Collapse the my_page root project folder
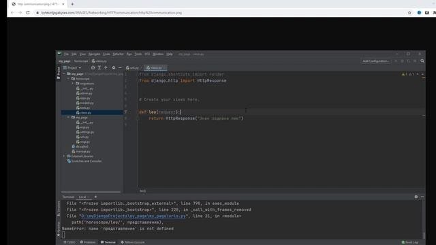Image resolution: width=436 pixels, height=245 pixels. (x=64, y=74)
